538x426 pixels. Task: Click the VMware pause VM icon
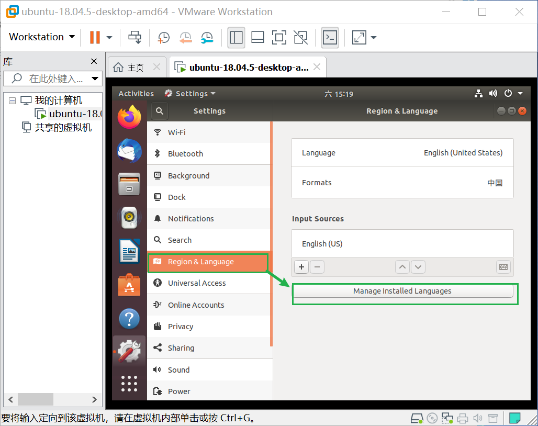click(95, 37)
